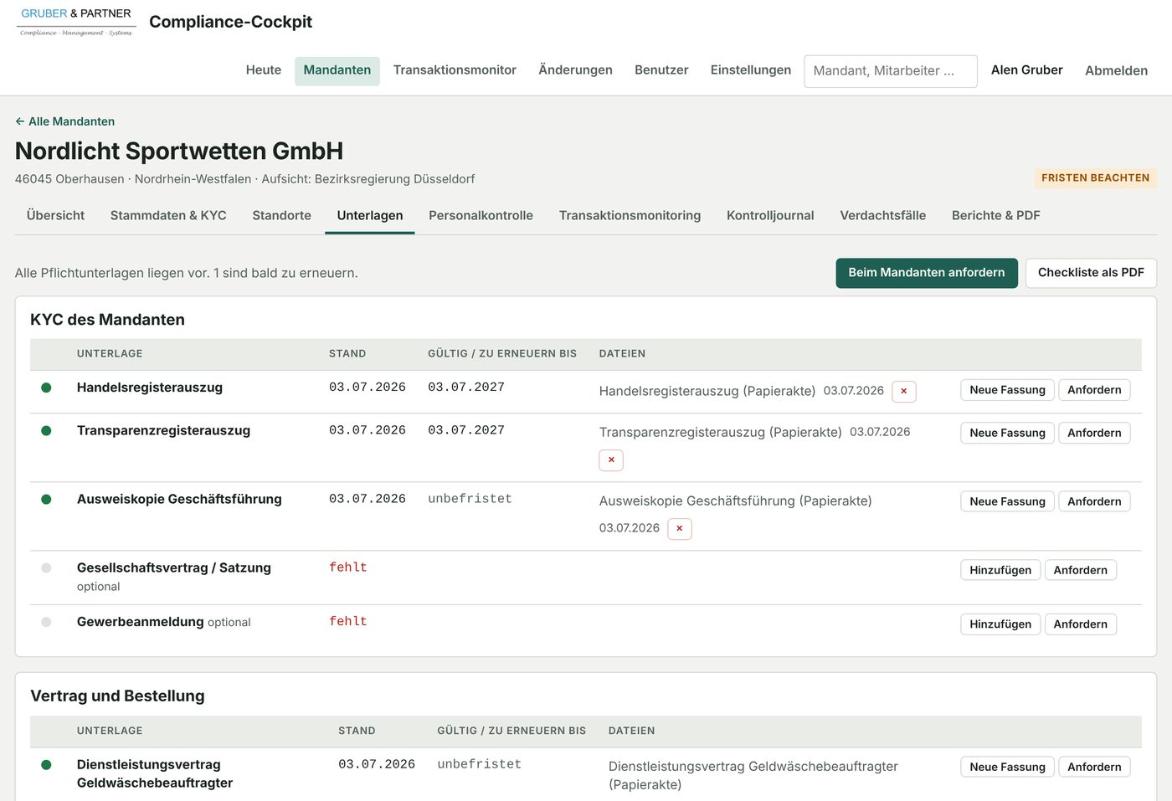Screen dimensions: 1172x801
Task: Add Neue Fassung for Transparenzregisterauszug
Action: pyautogui.click(x=1007, y=433)
